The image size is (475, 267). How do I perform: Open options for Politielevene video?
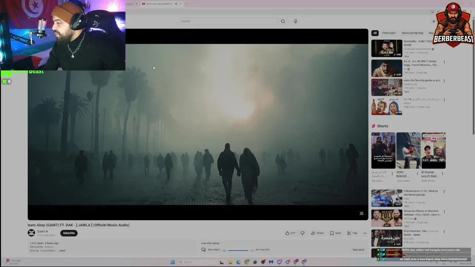tap(444, 192)
